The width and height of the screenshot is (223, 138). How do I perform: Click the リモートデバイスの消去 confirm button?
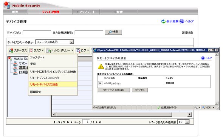tap(113, 90)
